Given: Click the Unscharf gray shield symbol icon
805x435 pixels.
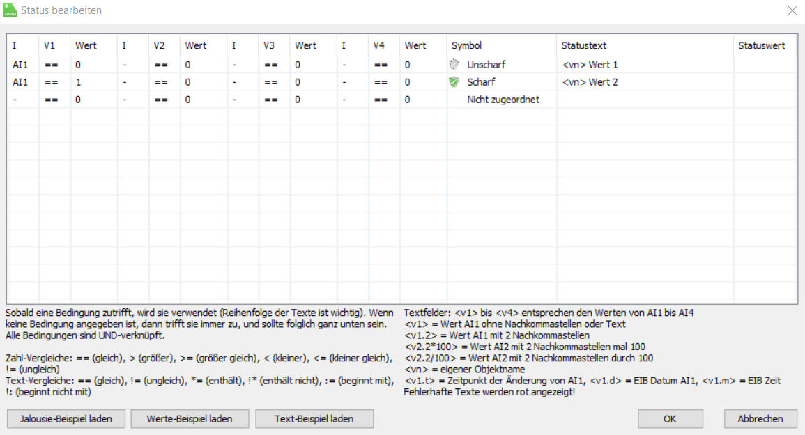Looking at the screenshot, I should [454, 64].
